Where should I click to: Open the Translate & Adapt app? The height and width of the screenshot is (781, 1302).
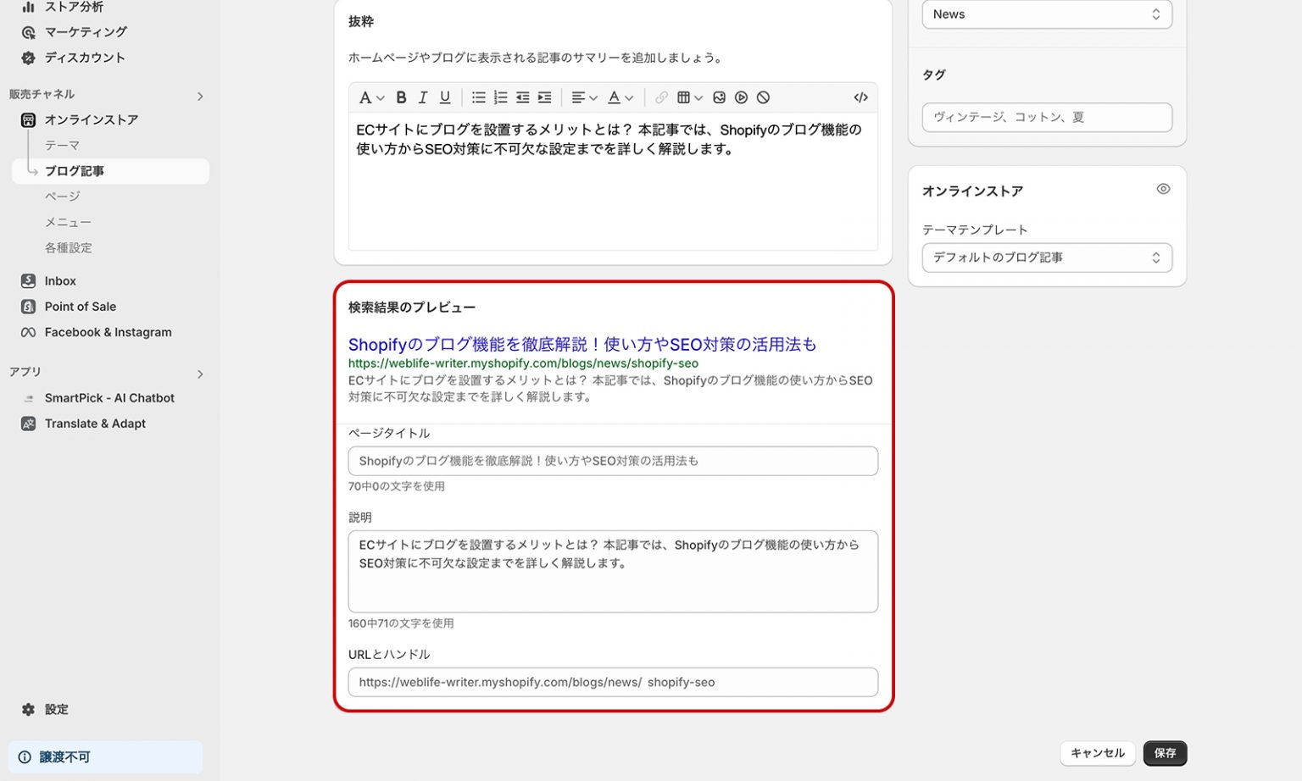coord(94,424)
